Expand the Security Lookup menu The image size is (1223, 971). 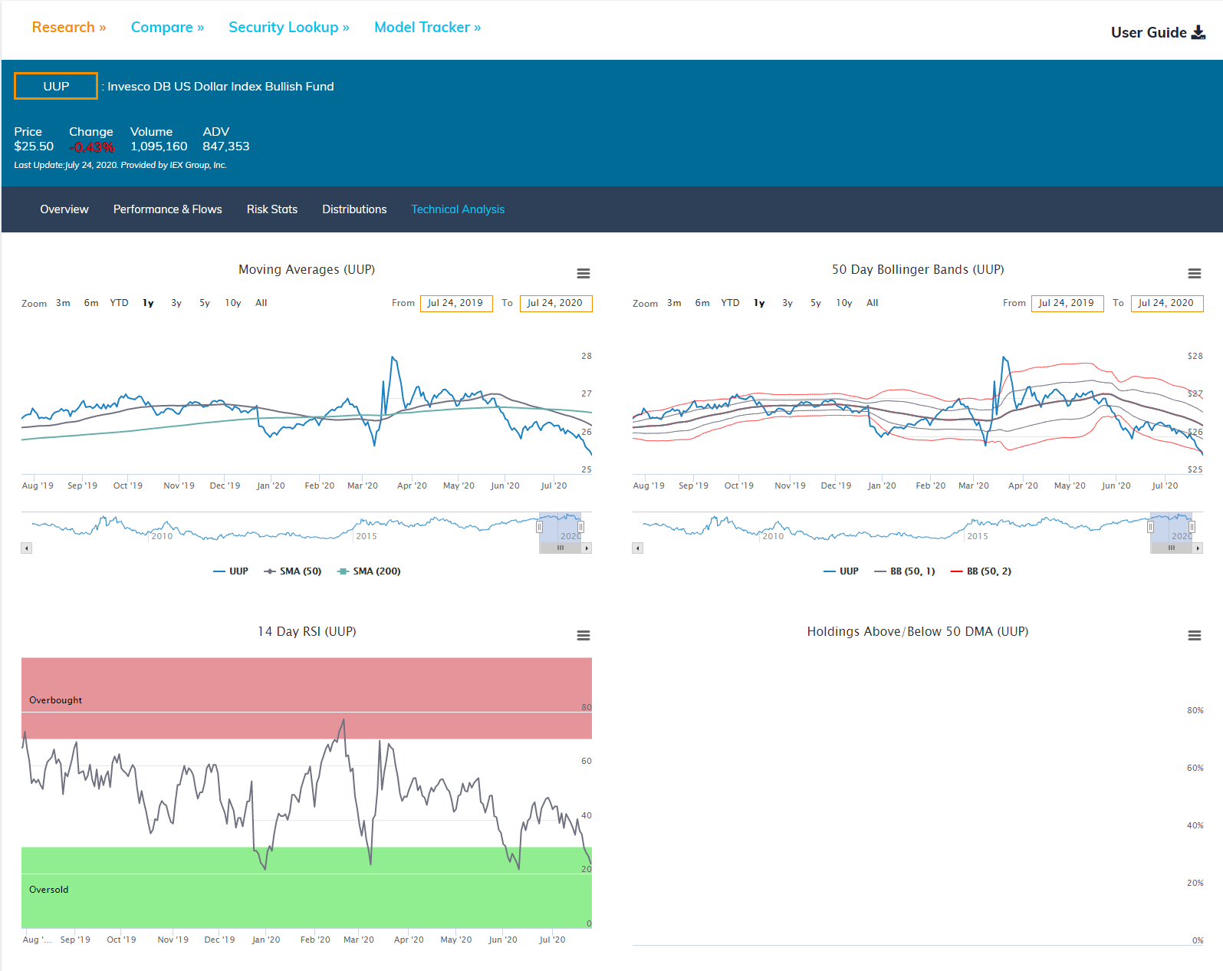click(289, 28)
